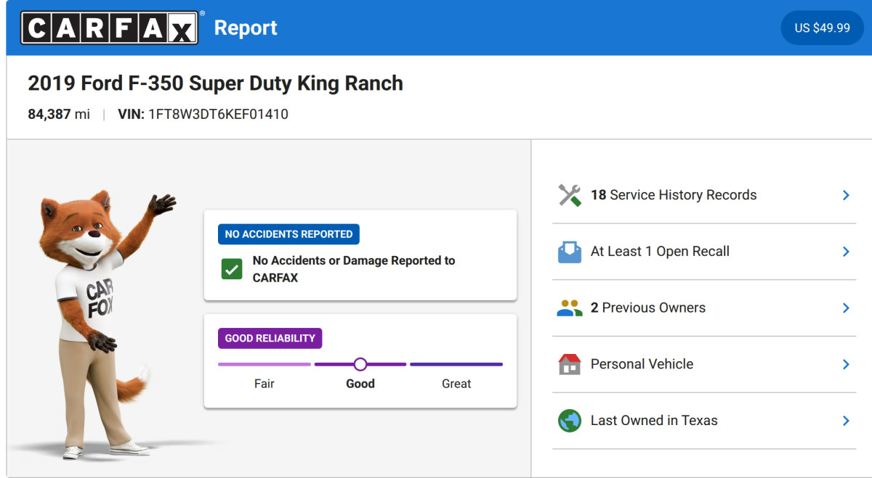Click the open recall envelope icon
Screen dimensions: 872x478
pyautogui.click(x=569, y=252)
